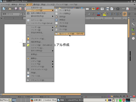Click the Clear Formatting slanted I icon

(93, 14)
